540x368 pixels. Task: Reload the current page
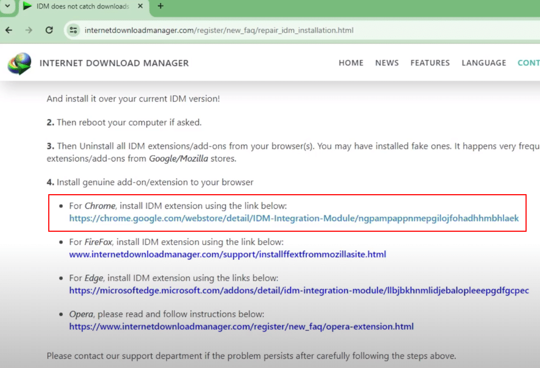[x=49, y=30]
